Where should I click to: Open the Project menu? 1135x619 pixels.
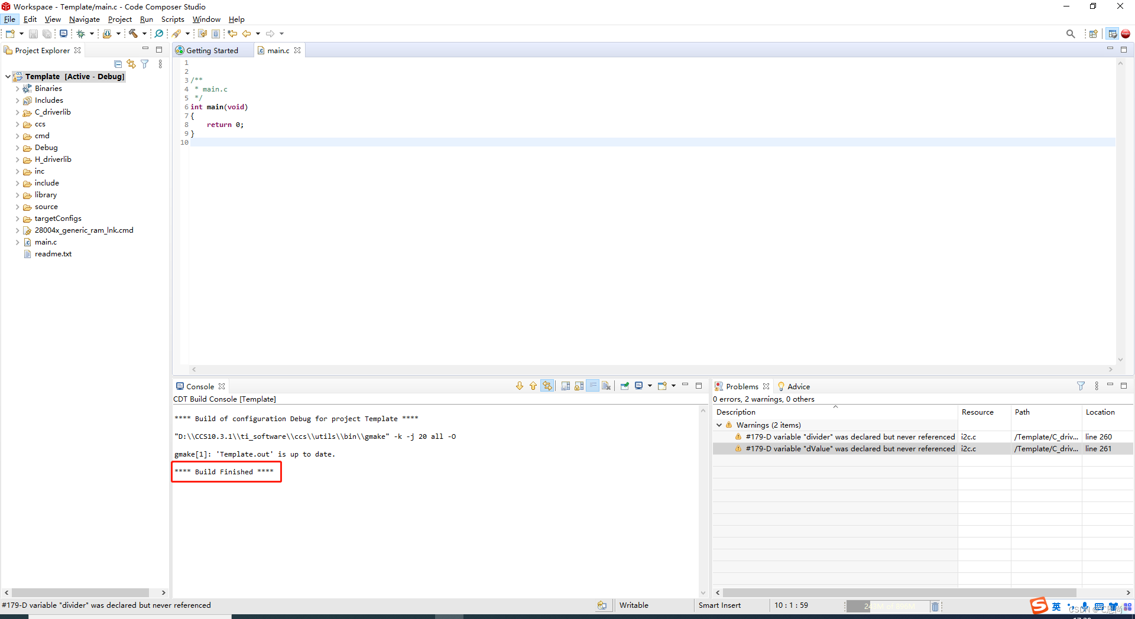[x=120, y=19]
